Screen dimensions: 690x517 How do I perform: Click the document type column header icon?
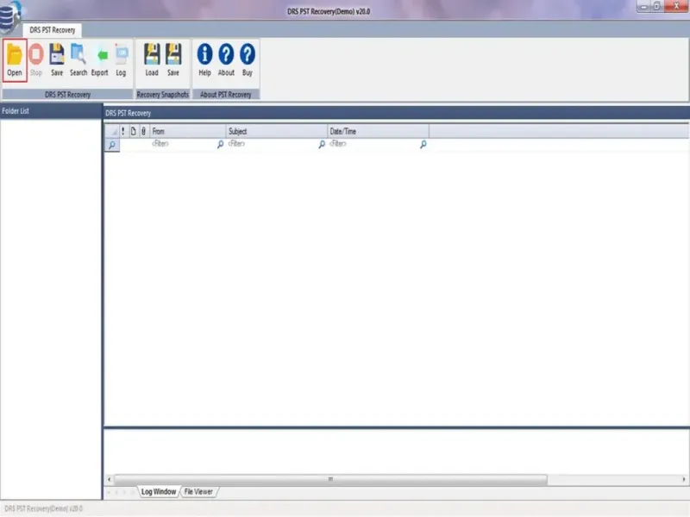[133, 131]
